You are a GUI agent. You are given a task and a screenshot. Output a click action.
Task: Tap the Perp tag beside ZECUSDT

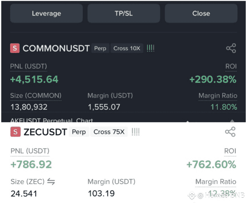coord(79,132)
